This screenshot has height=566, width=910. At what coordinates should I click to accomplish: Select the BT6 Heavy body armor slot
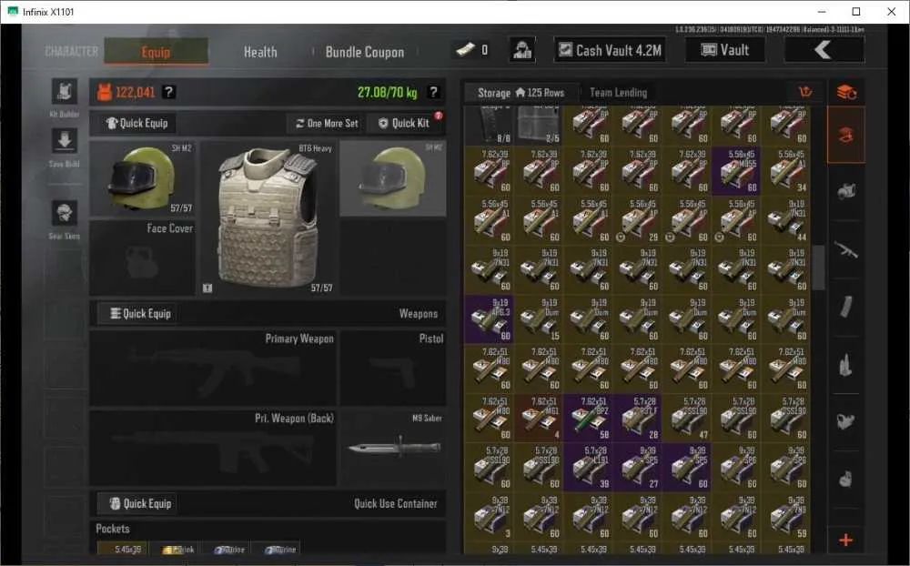(268, 217)
